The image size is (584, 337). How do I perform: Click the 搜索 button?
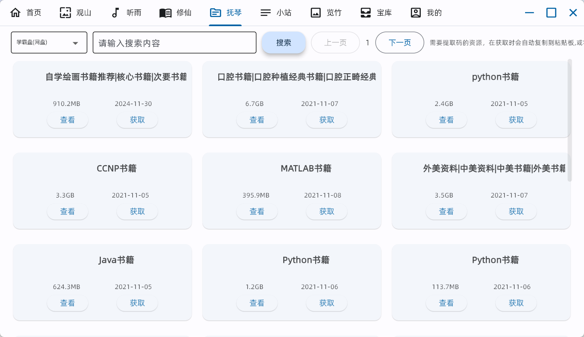click(x=284, y=43)
